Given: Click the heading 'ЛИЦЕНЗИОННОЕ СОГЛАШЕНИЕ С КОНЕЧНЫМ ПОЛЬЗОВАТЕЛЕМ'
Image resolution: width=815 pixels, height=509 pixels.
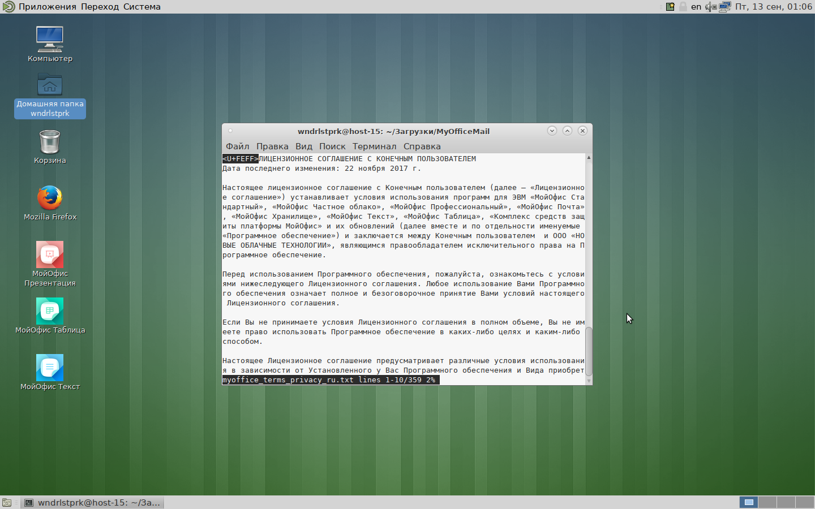Looking at the screenshot, I should click(367, 159).
